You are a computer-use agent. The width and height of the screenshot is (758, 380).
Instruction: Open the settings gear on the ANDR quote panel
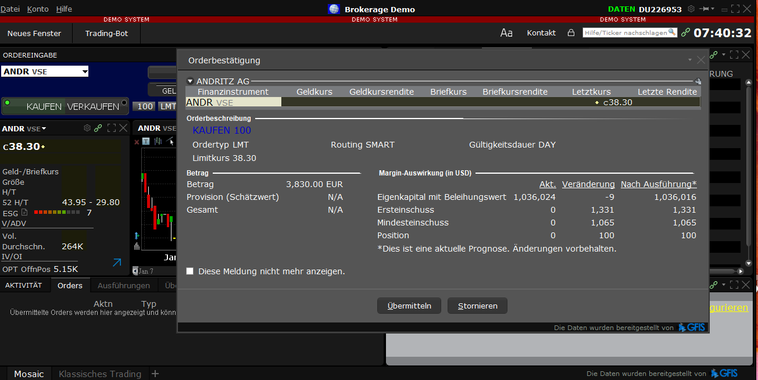pos(87,128)
